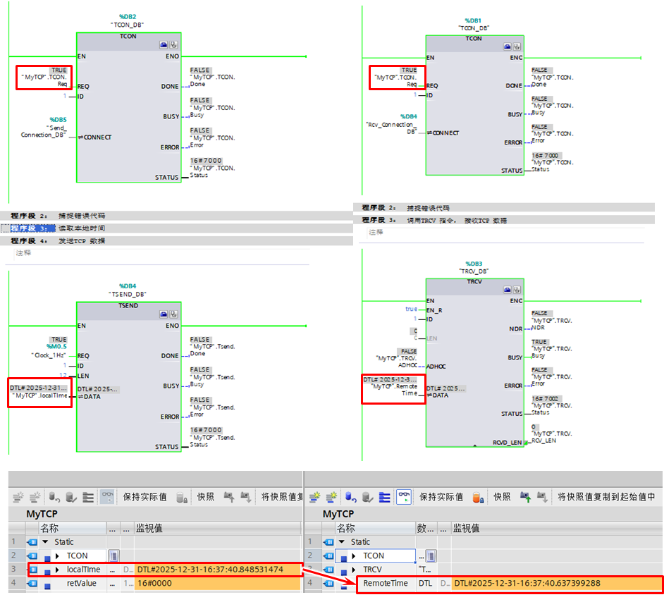Click the configuration icon on the TSEND block
This screenshot has height=602, width=664.
point(164,314)
